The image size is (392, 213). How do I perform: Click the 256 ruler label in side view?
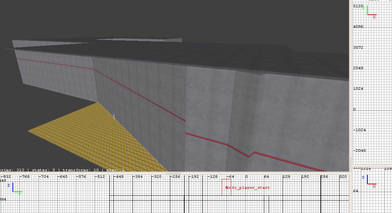324,177
